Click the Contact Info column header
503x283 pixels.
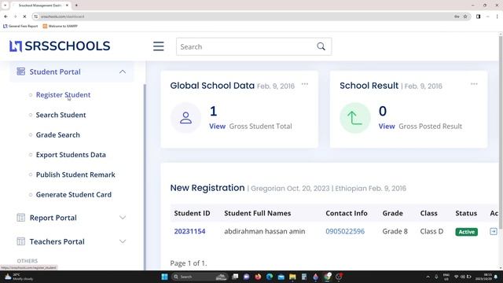click(x=347, y=213)
